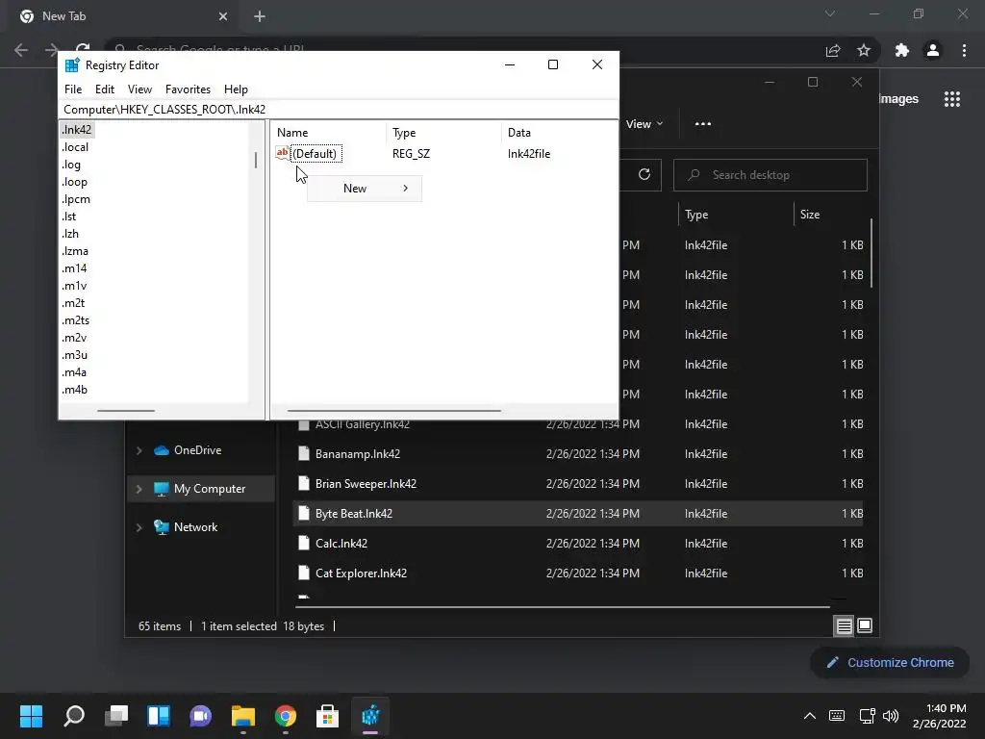This screenshot has height=739, width=985.
Task: Select the .lzma registry key
Action: coord(75,251)
